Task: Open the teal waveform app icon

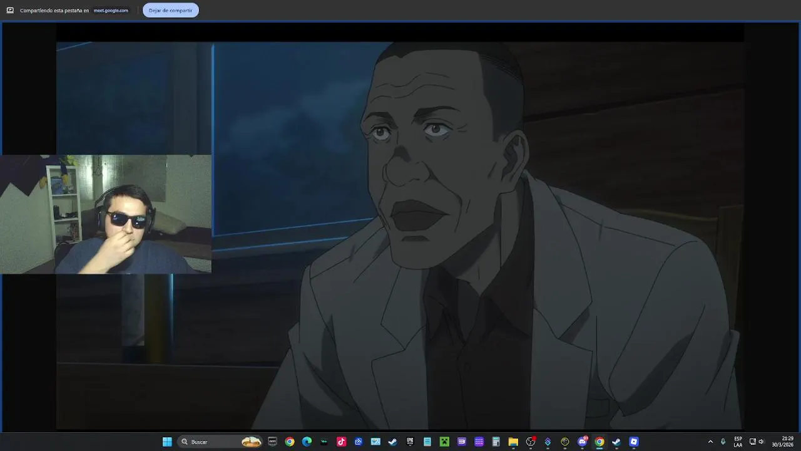Action: pyautogui.click(x=324, y=442)
